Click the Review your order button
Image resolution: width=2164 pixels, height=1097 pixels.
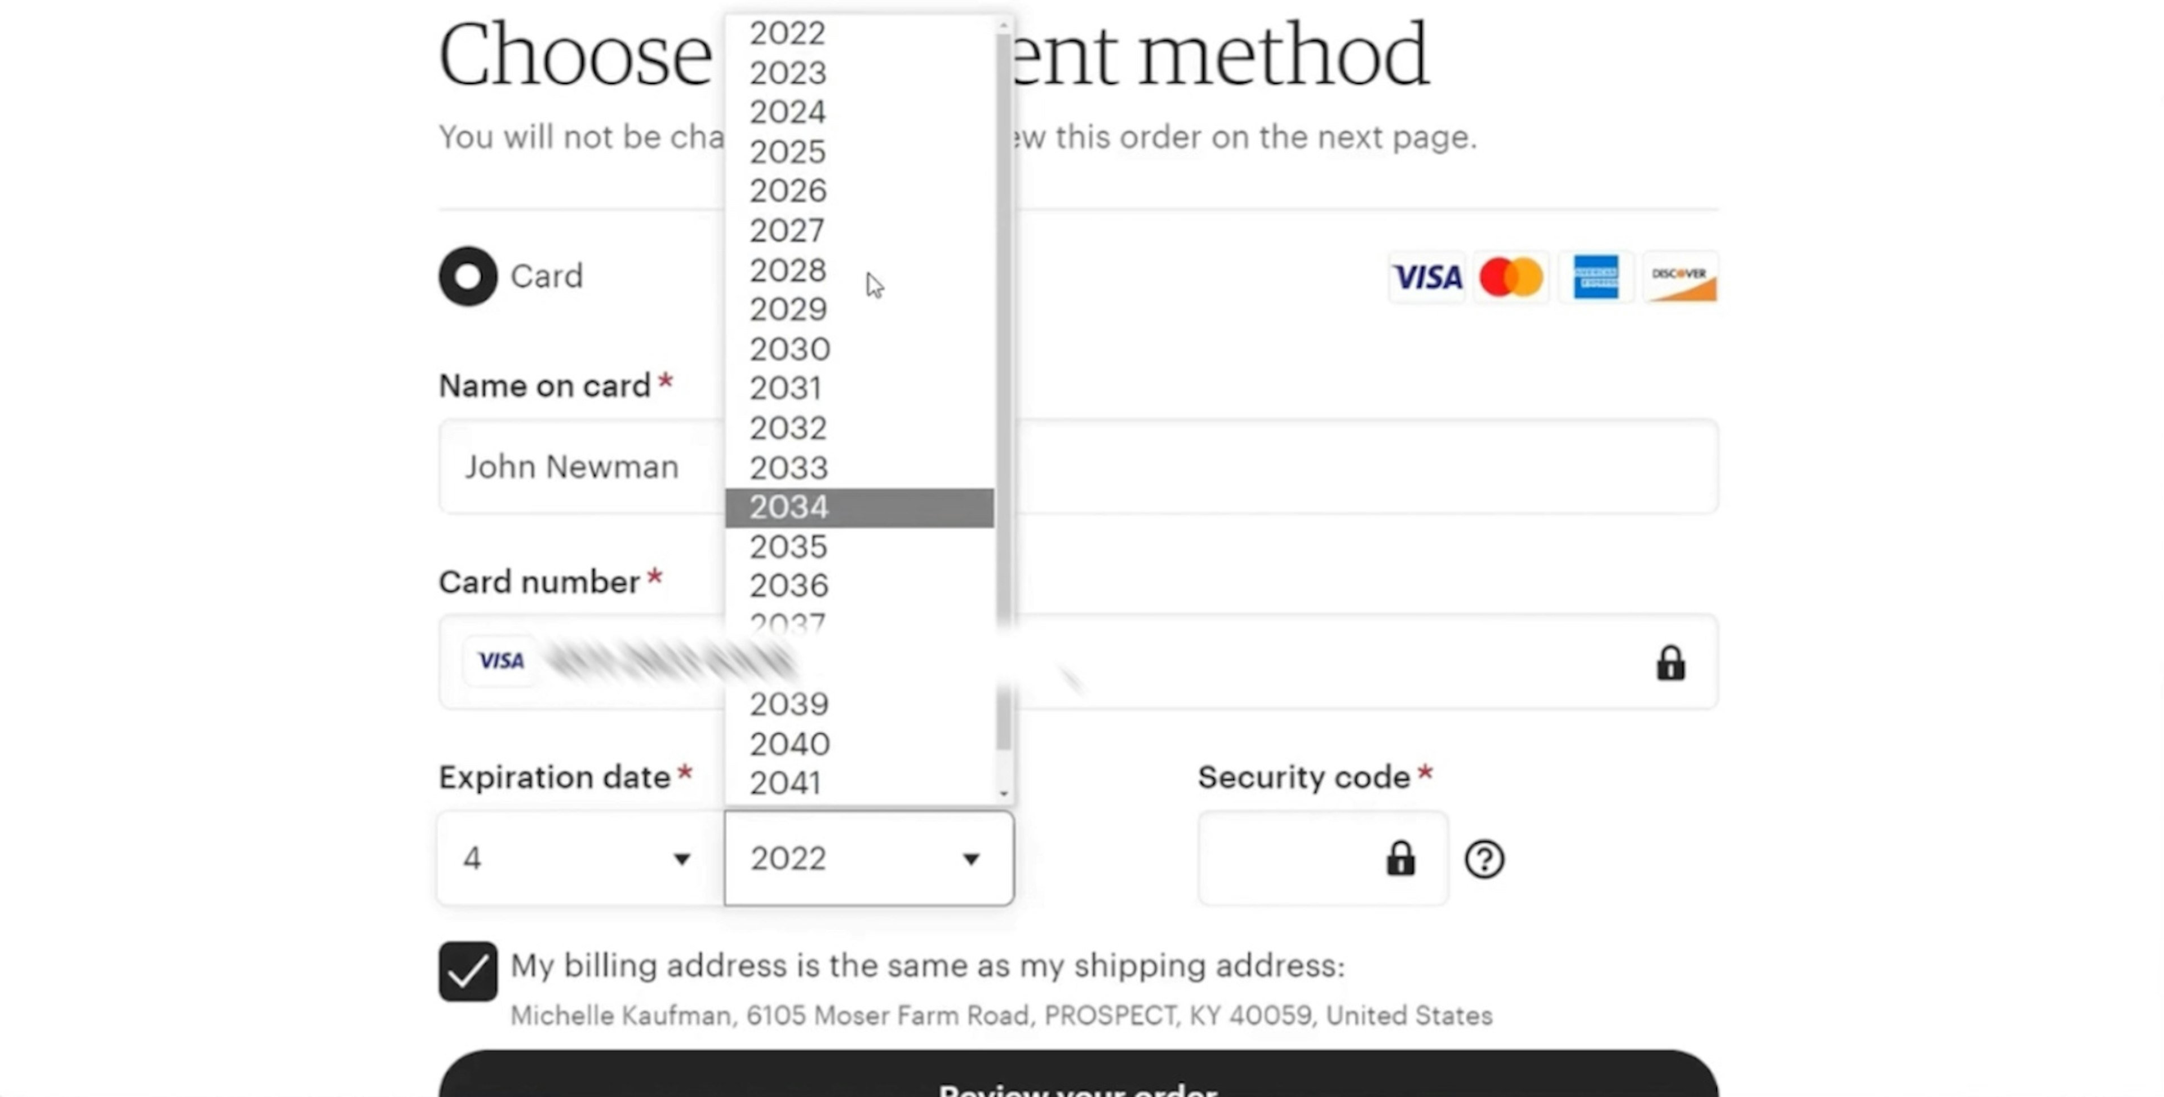[x=1078, y=1080]
